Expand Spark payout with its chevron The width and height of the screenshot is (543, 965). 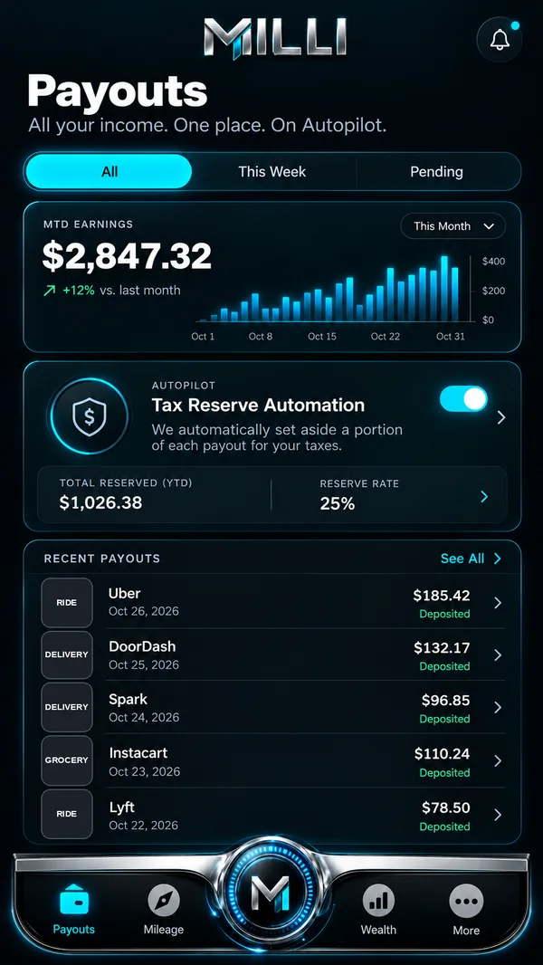click(x=498, y=708)
